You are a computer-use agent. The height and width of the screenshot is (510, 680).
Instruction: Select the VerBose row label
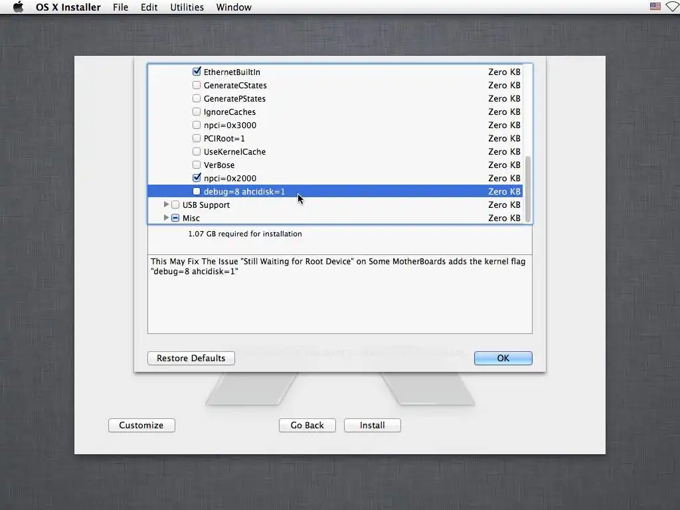pos(219,165)
